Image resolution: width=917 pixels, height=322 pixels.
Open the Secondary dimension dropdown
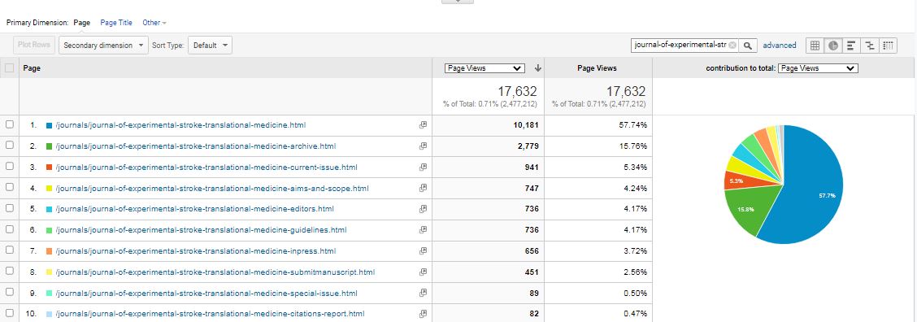(103, 45)
